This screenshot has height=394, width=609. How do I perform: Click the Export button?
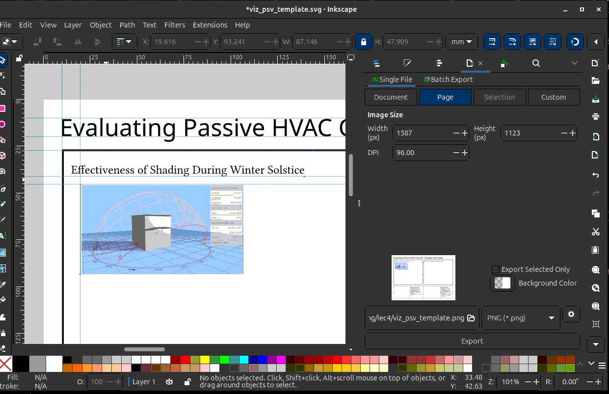tap(472, 341)
